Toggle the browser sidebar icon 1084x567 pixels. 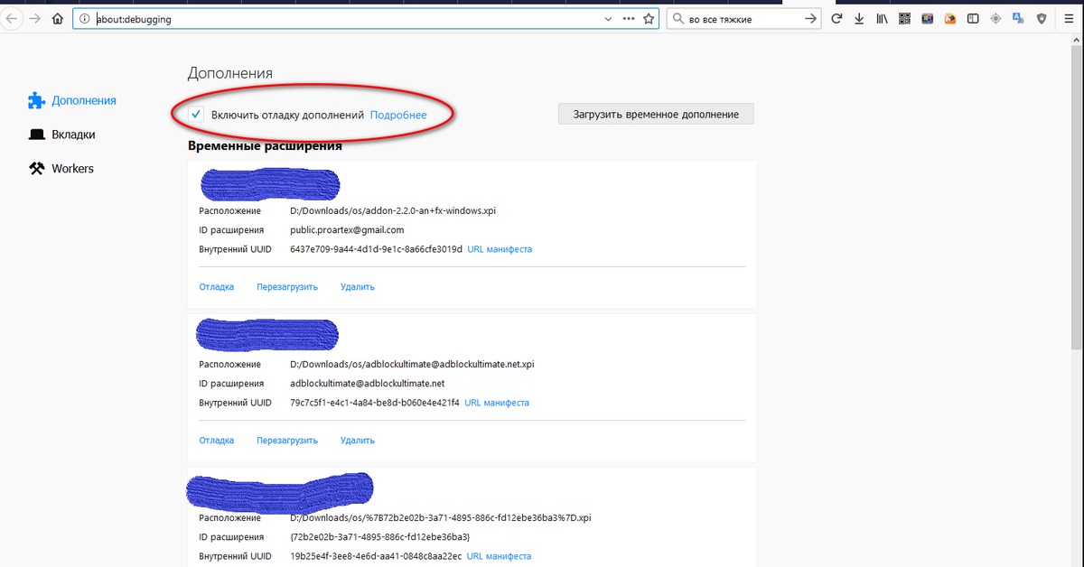[x=973, y=19]
